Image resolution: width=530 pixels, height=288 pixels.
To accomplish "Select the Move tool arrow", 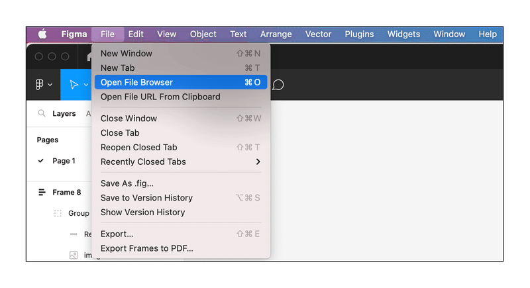I will 74,84.
